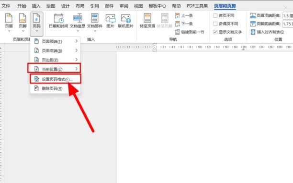The width and height of the screenshot is (293, 183).
Task: Click the 页面顶端 menu icon
Action: pos(36,41)
